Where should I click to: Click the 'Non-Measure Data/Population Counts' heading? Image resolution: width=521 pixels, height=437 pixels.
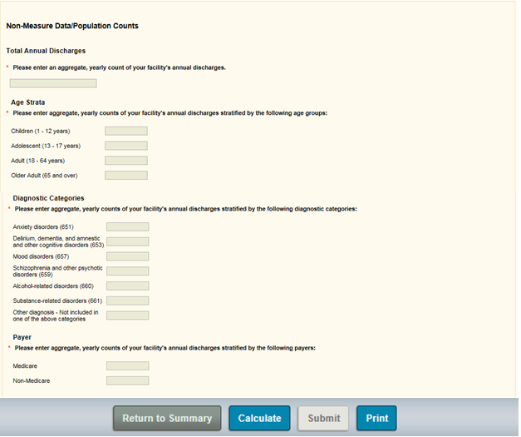point(72,26)
